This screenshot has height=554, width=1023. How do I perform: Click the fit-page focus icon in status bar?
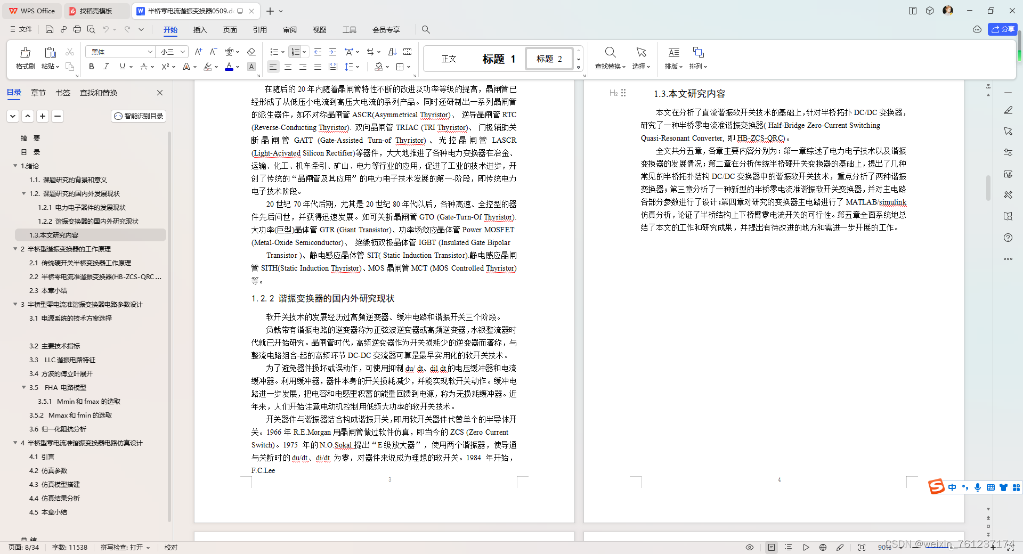[x=862, y=547]
